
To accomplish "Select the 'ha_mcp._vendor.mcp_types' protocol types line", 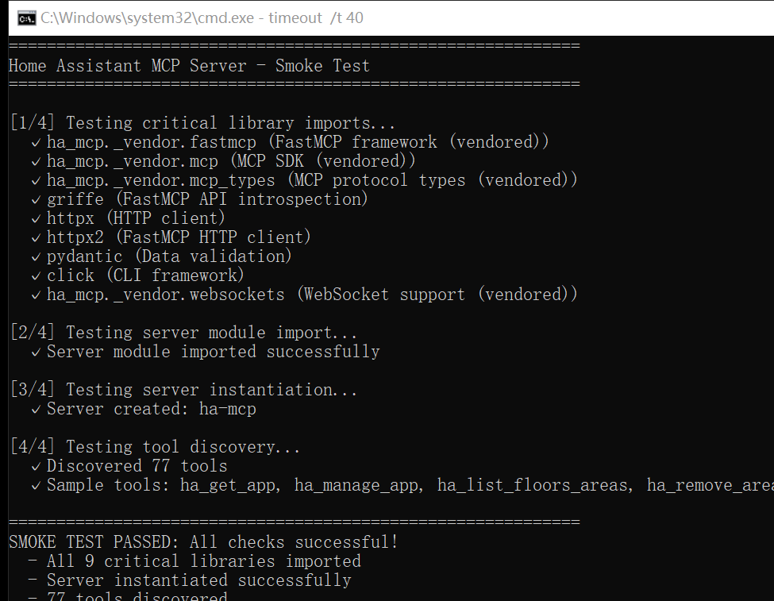I will (x=304, y=180).
